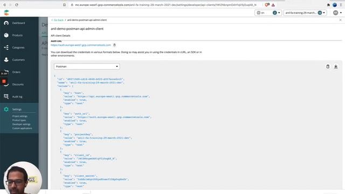The image size is (345, 194).
Task: Go back in browser history
Action: coord(4,5)
